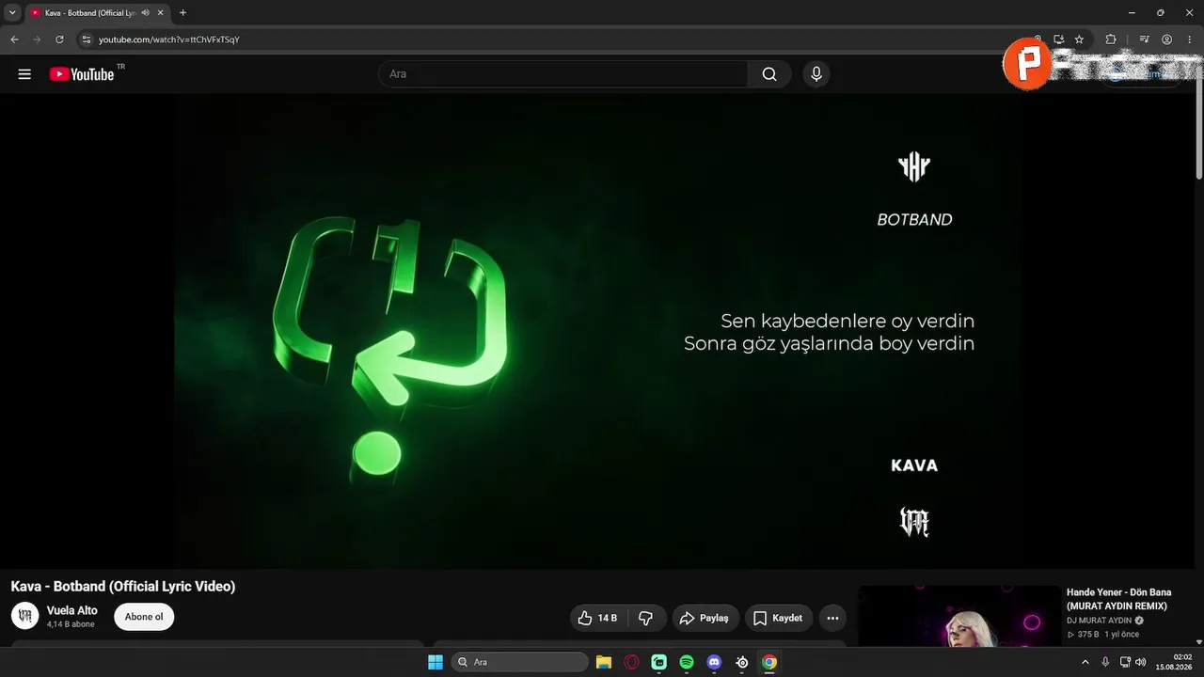Image resolution: width=1204 pixels, height=677 pixels.
Task: Launch File Explorer from the taskbar
Action: 604,662
